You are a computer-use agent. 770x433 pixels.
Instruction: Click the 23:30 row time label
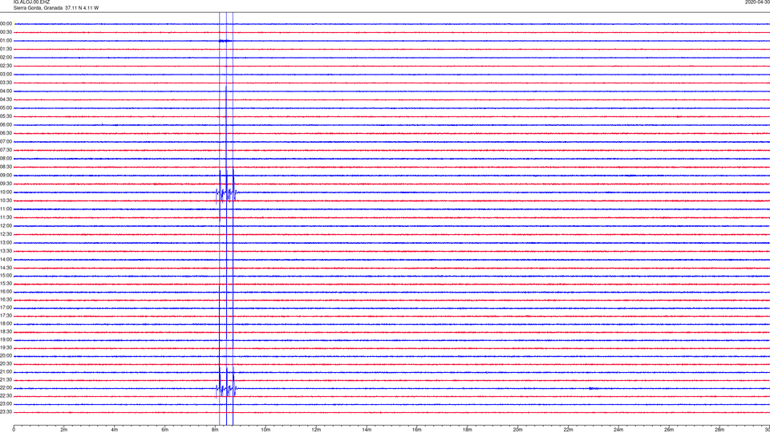(6, 412)
